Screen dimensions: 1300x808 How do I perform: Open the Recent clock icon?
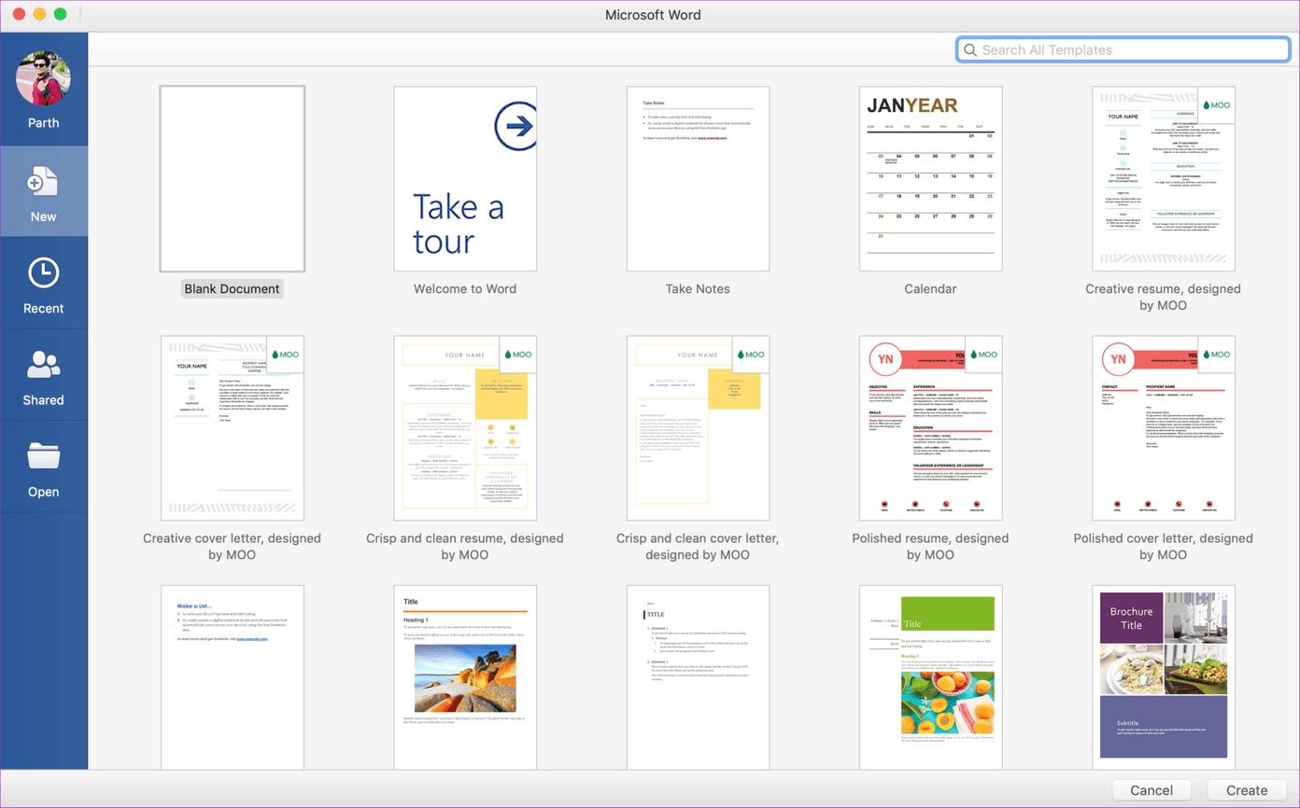pos(43,272)
